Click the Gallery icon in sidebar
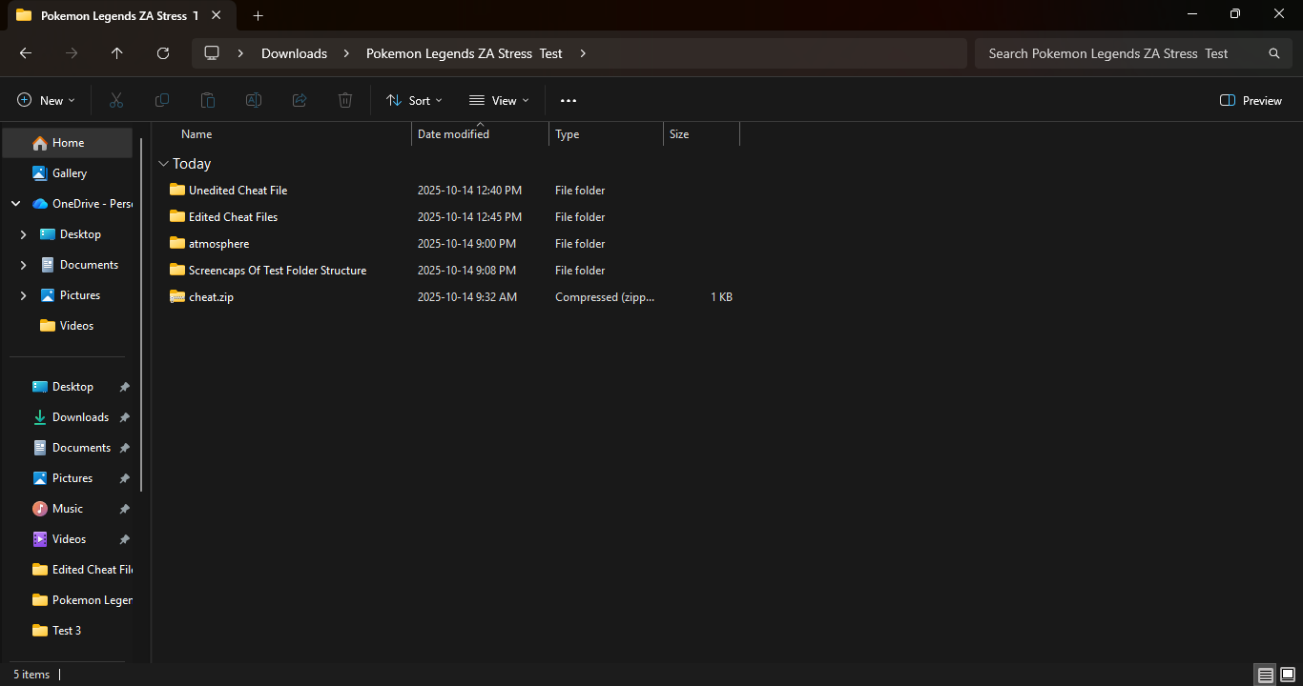The height and width of the screenshot is (686, 1303). click(39, 172)
